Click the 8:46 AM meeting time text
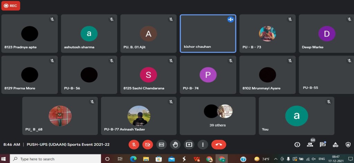The image size is (354, 163). pos(11,144)
